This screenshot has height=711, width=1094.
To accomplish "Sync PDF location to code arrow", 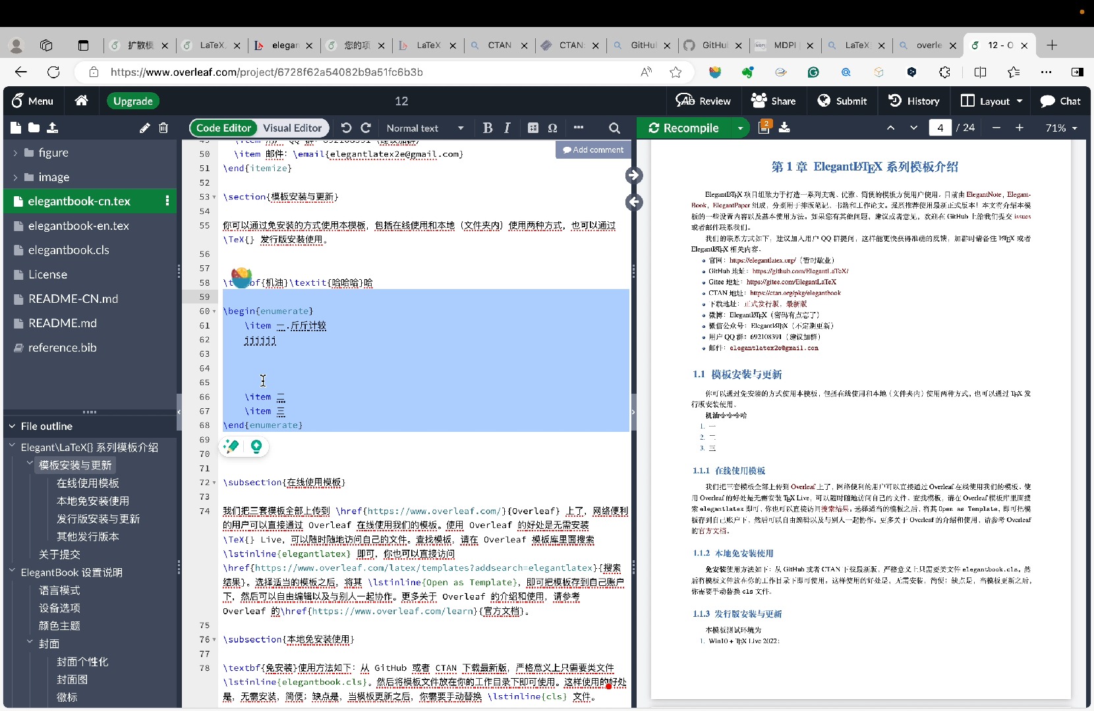I will click(634, 202).
